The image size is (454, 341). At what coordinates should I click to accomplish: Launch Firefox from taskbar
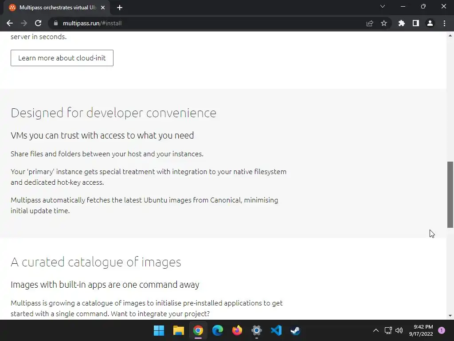(237, 330)
